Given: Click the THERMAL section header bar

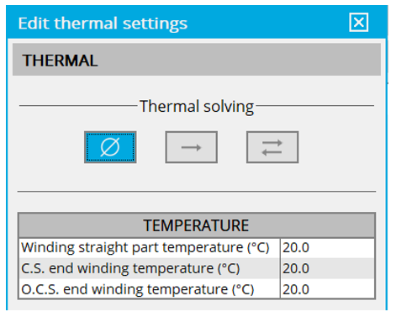Looking at the screenshot, I should 197,60.
